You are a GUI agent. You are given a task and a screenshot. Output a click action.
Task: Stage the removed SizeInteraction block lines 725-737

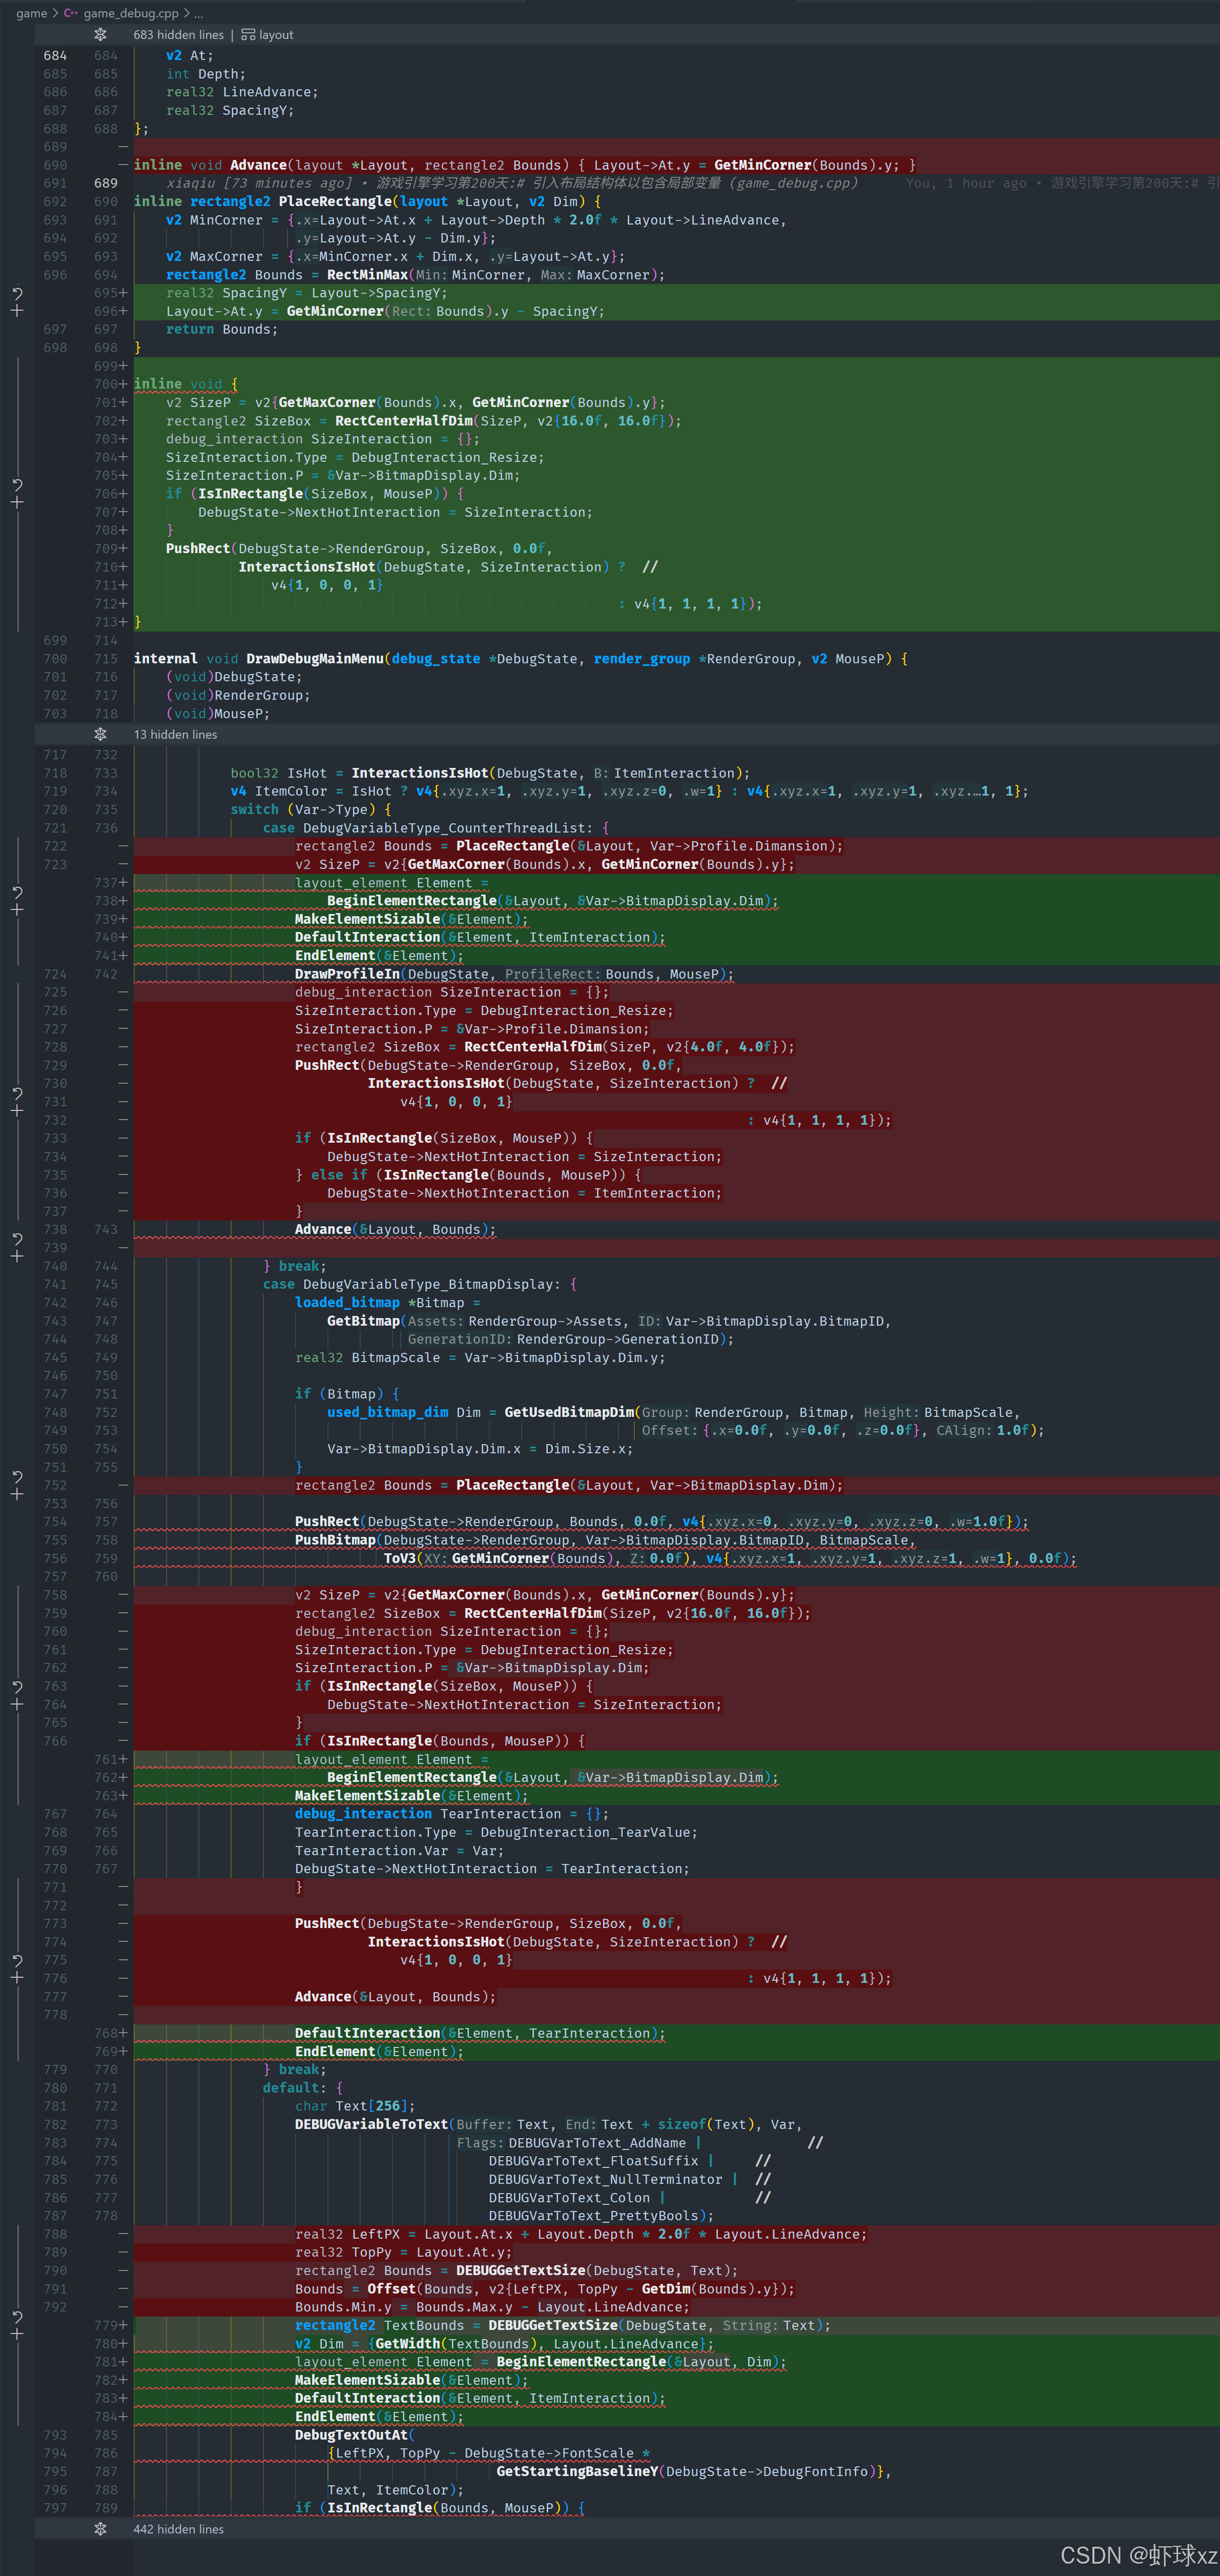coord(17,1110)
